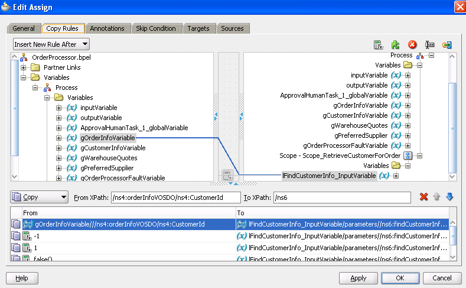Switch to the General tab
The image size is (466, 288).
coord(24,28)
